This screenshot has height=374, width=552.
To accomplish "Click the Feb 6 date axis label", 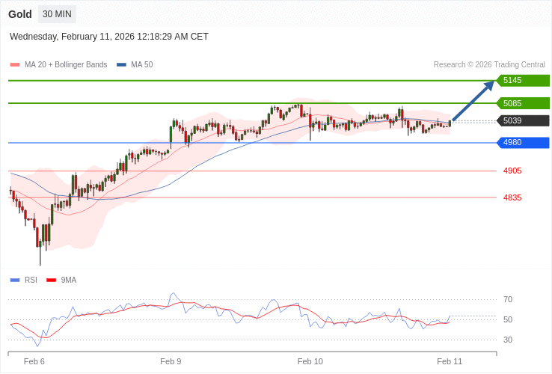I will click(34, 361).
